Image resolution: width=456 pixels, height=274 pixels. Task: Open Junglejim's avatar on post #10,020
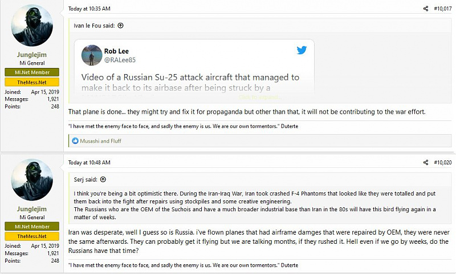(x=32, y=180)
